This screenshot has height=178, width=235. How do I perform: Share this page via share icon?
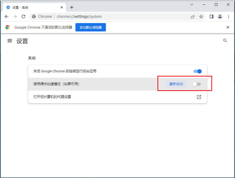[193, 17]
